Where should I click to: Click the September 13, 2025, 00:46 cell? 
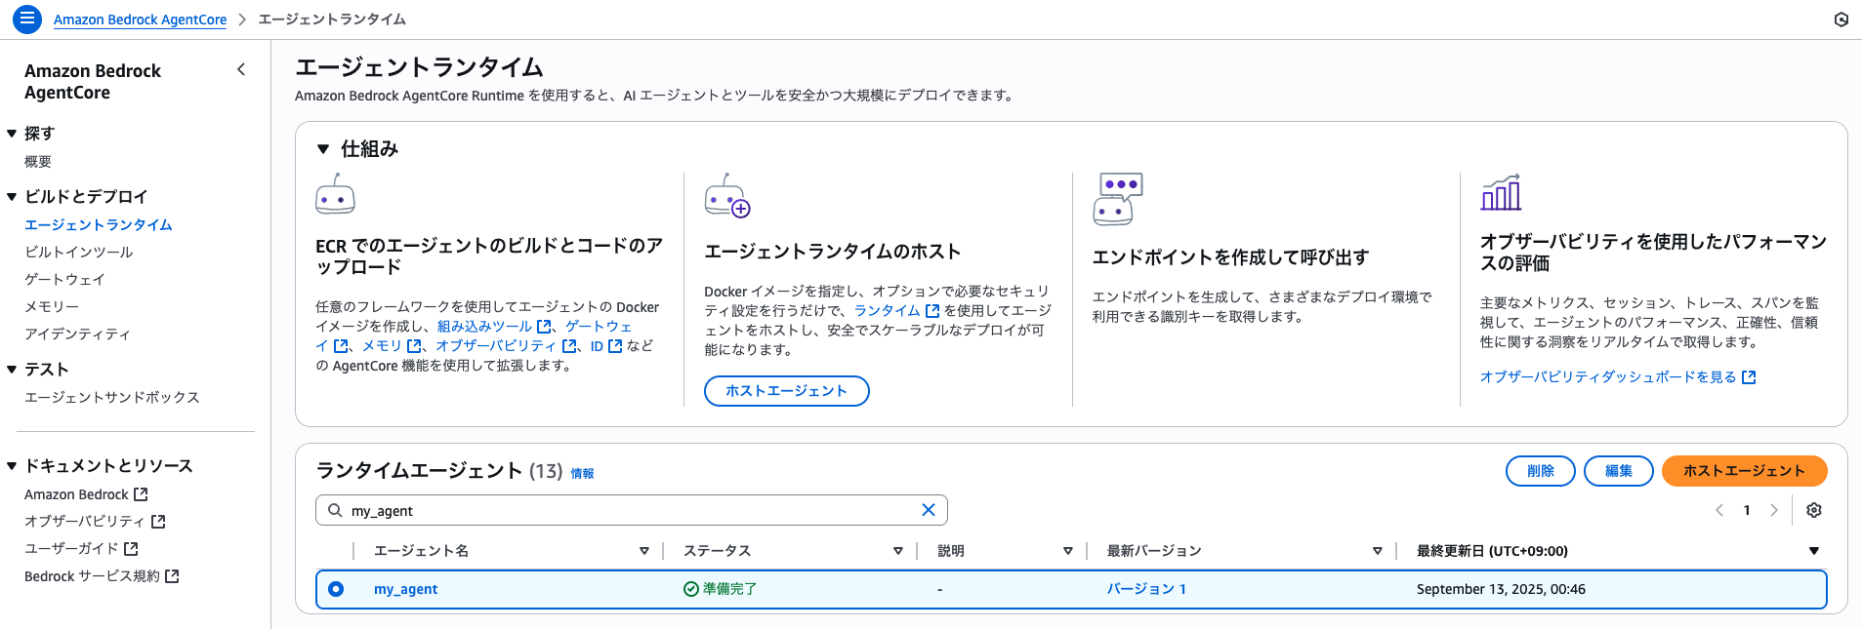(1501, 589)
